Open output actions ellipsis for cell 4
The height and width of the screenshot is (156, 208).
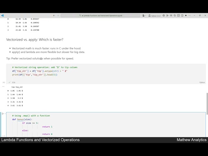tap(3, 86)
